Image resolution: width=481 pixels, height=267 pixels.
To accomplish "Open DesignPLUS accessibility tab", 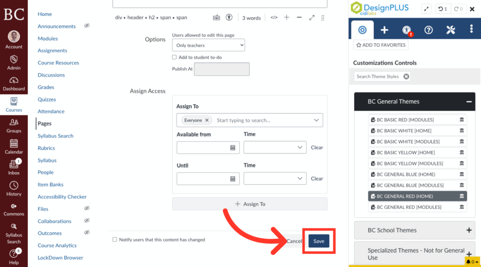I will tap(407, 30).
